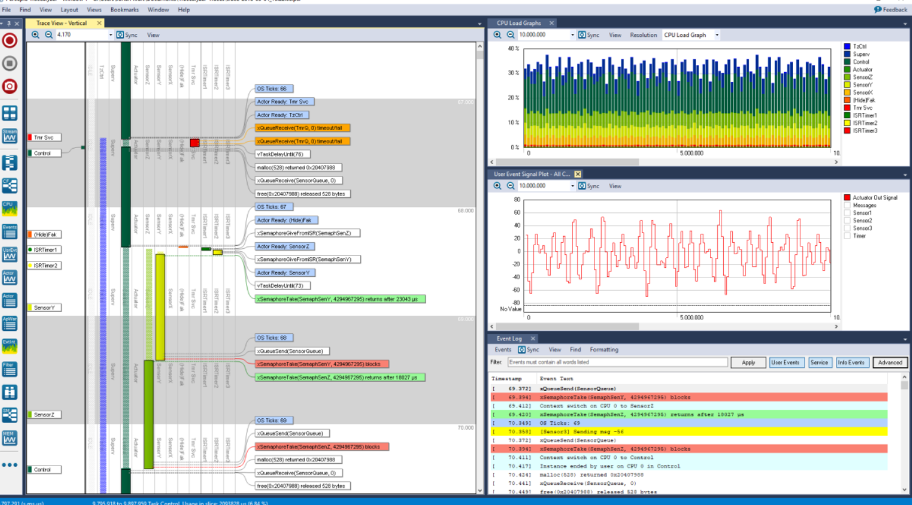Enable the Sensor1 signal checkbox

pyautogui.click(x=847, y=213)
